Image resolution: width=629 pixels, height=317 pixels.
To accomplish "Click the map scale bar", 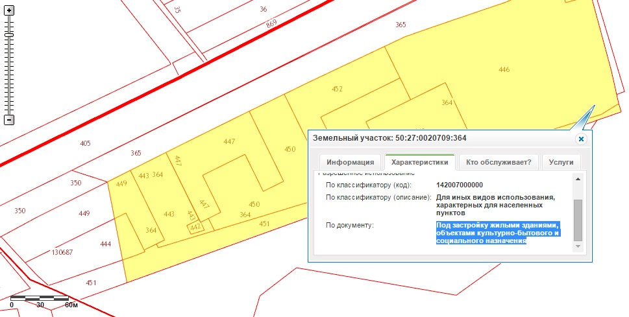I will coord(39,299).
